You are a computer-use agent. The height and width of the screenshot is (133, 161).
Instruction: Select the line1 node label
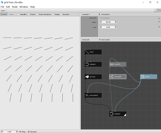pyautogui.click(x=92, y=52)
